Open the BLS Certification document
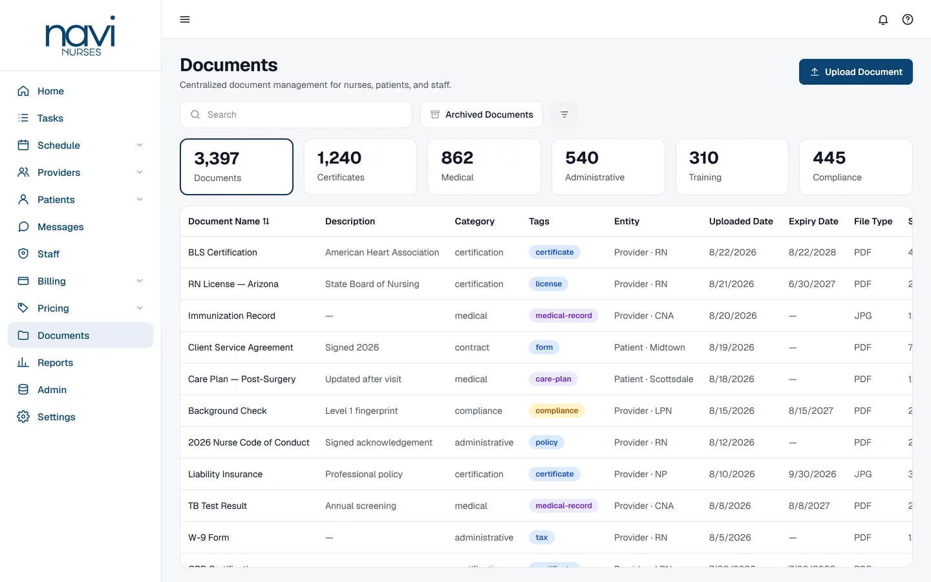Viewport: 931px width, 582px height. (x=222, y=252)
